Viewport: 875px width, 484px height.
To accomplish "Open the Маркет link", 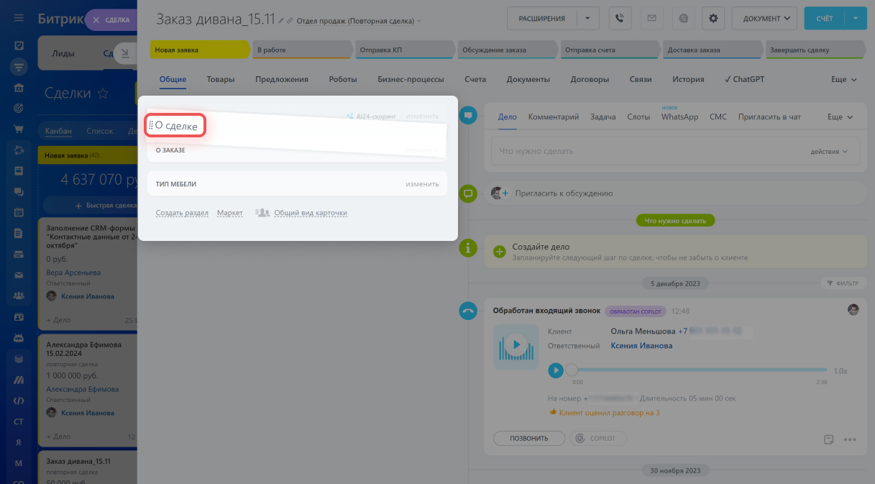I will pos(230,213).
